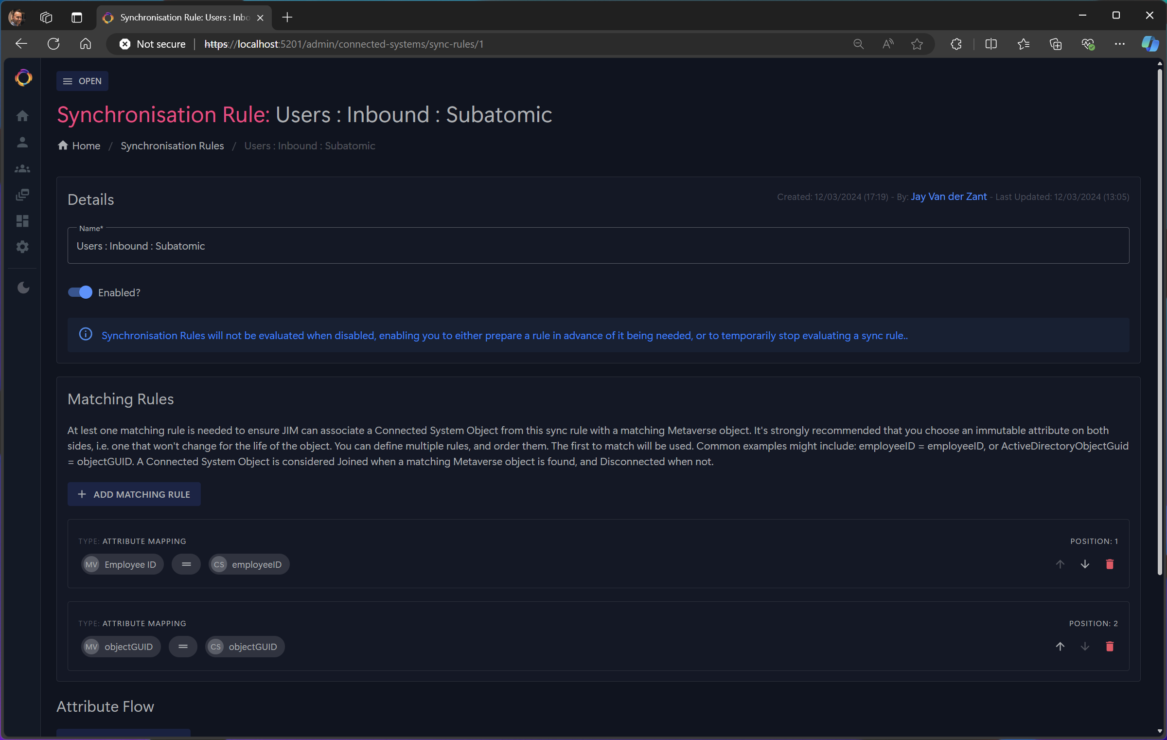1167x740 pixels.
Task: Open browser extensions puzzle icon
Action: point(956,44)
